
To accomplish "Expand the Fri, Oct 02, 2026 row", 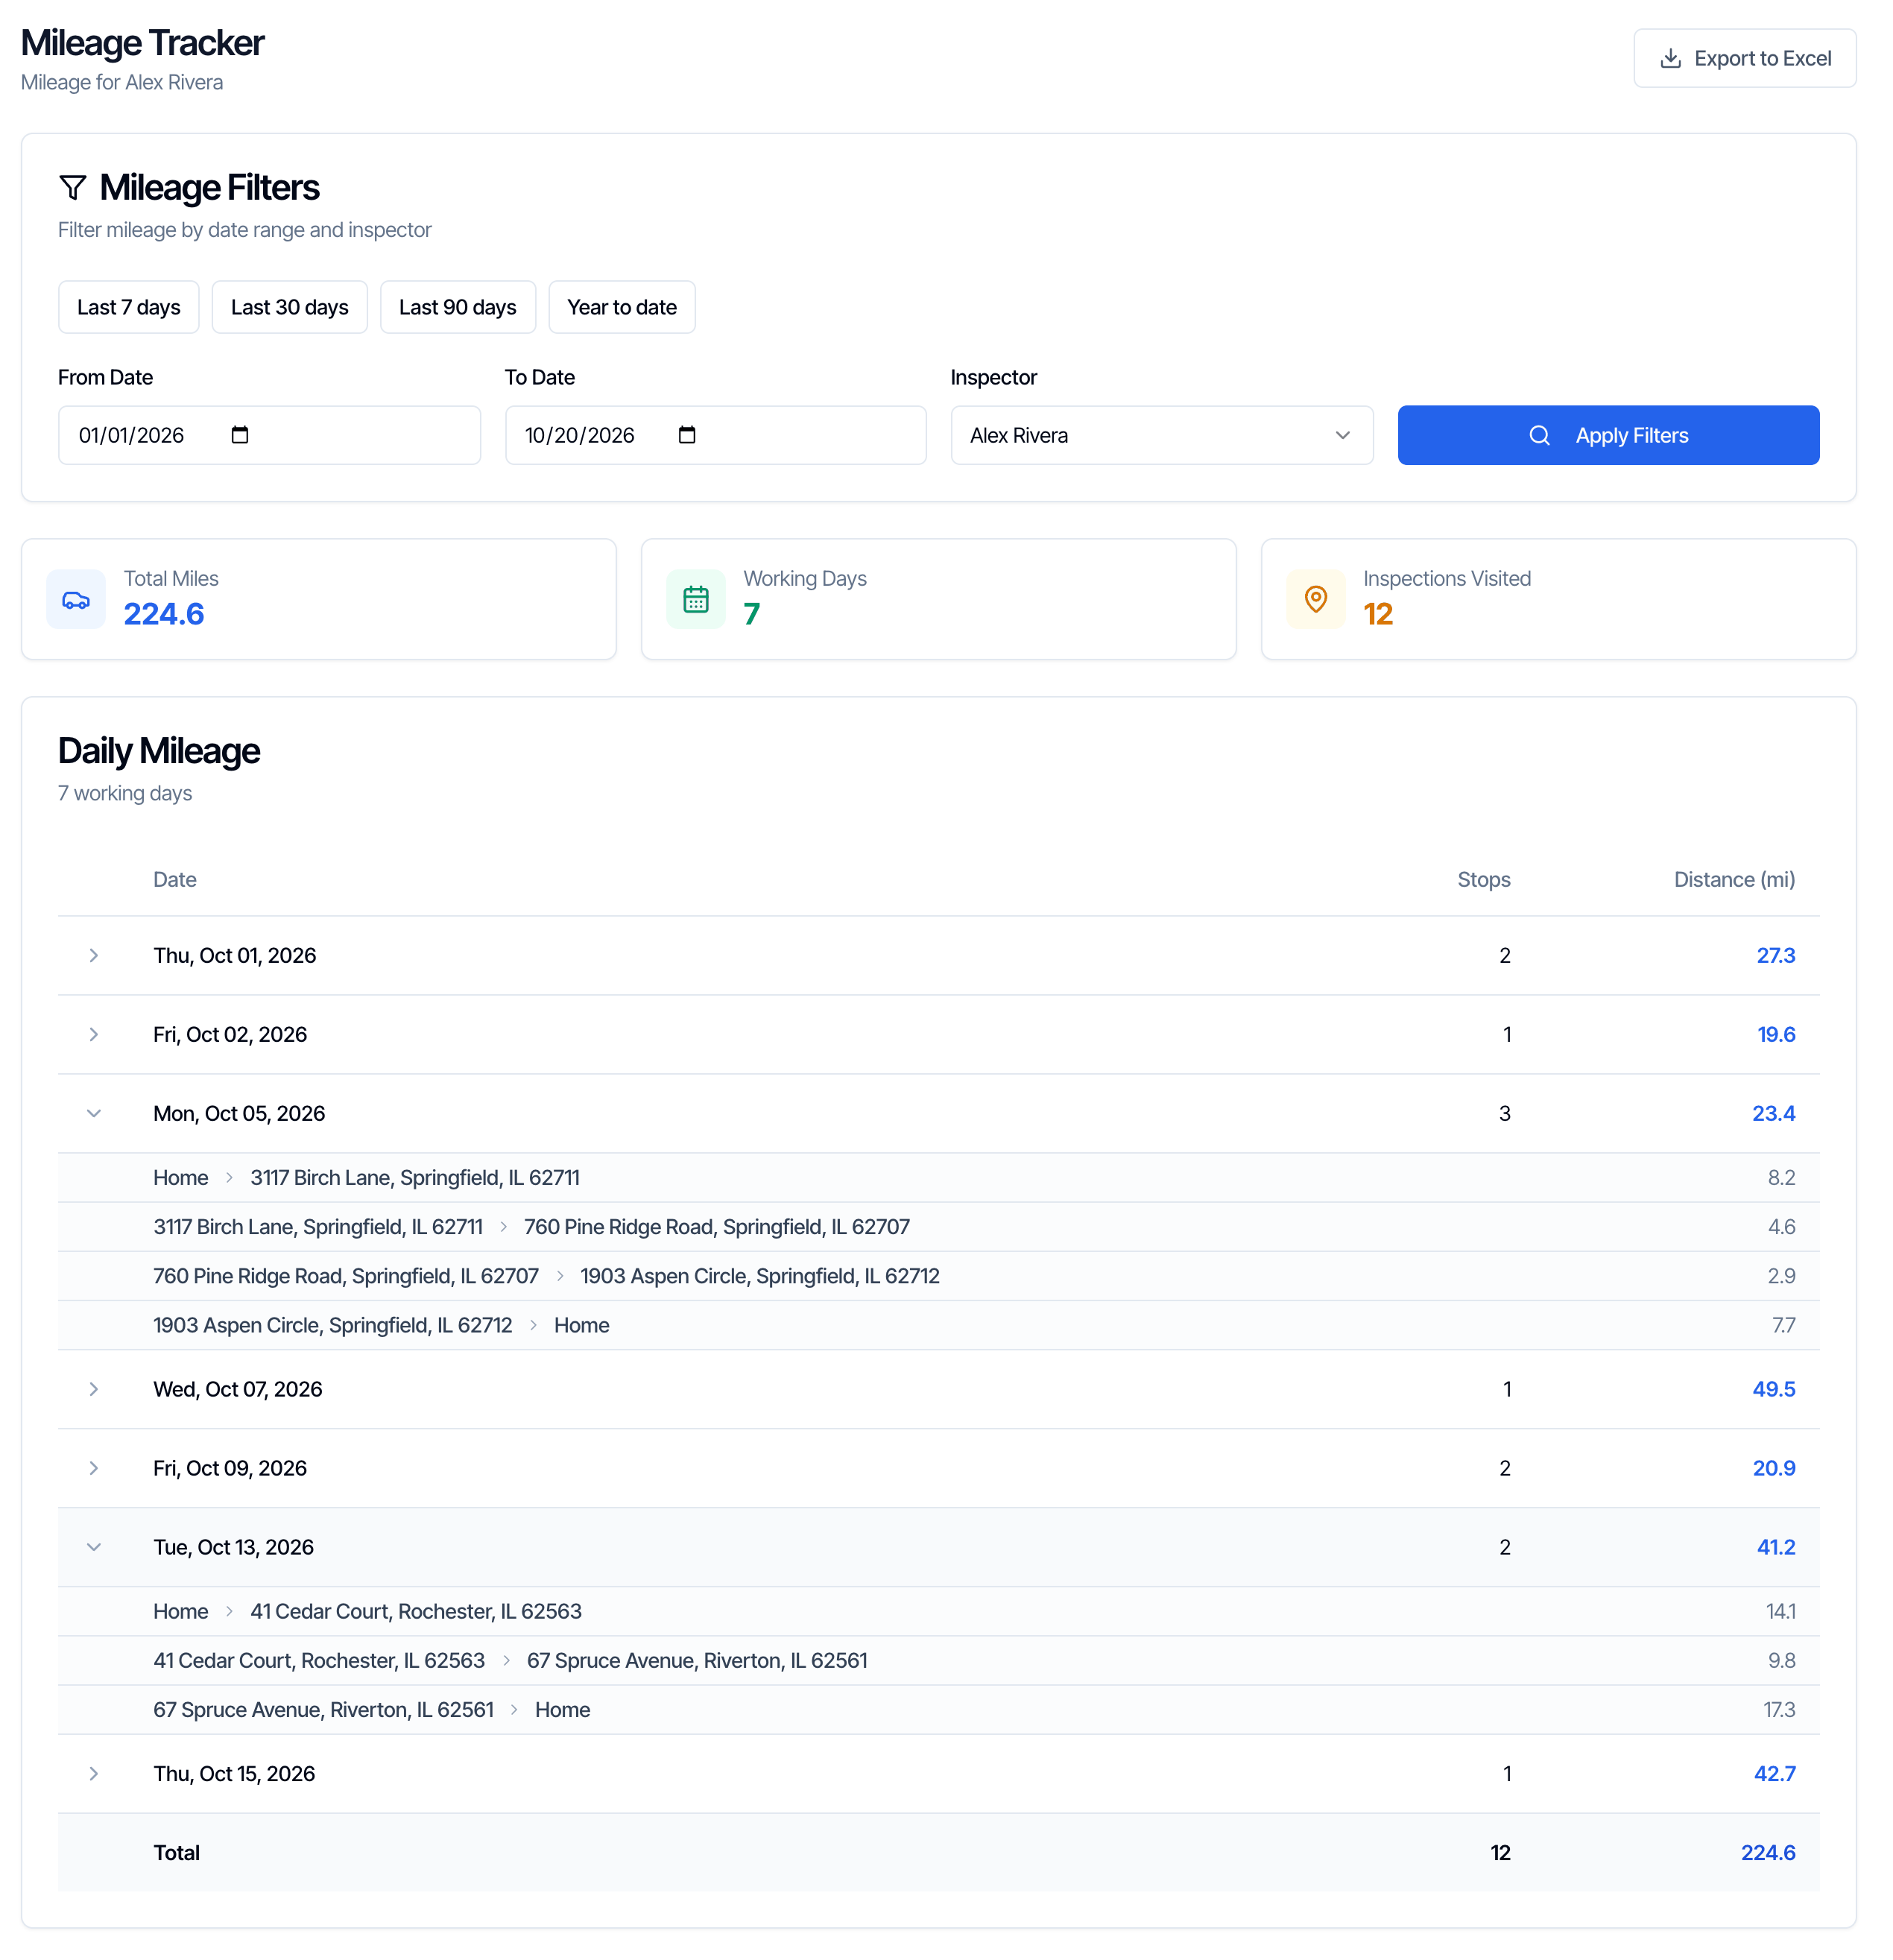I will tap(94, 1034).
